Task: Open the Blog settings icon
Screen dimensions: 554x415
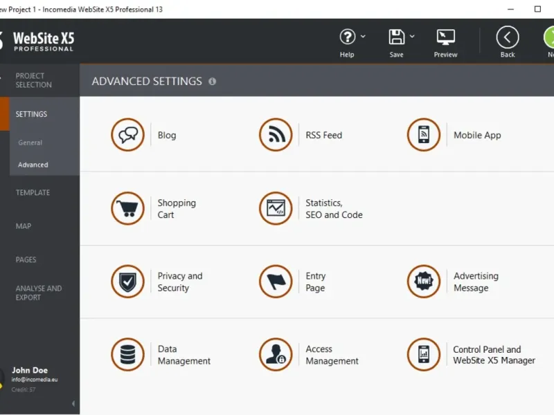Action: click(127, 135)
